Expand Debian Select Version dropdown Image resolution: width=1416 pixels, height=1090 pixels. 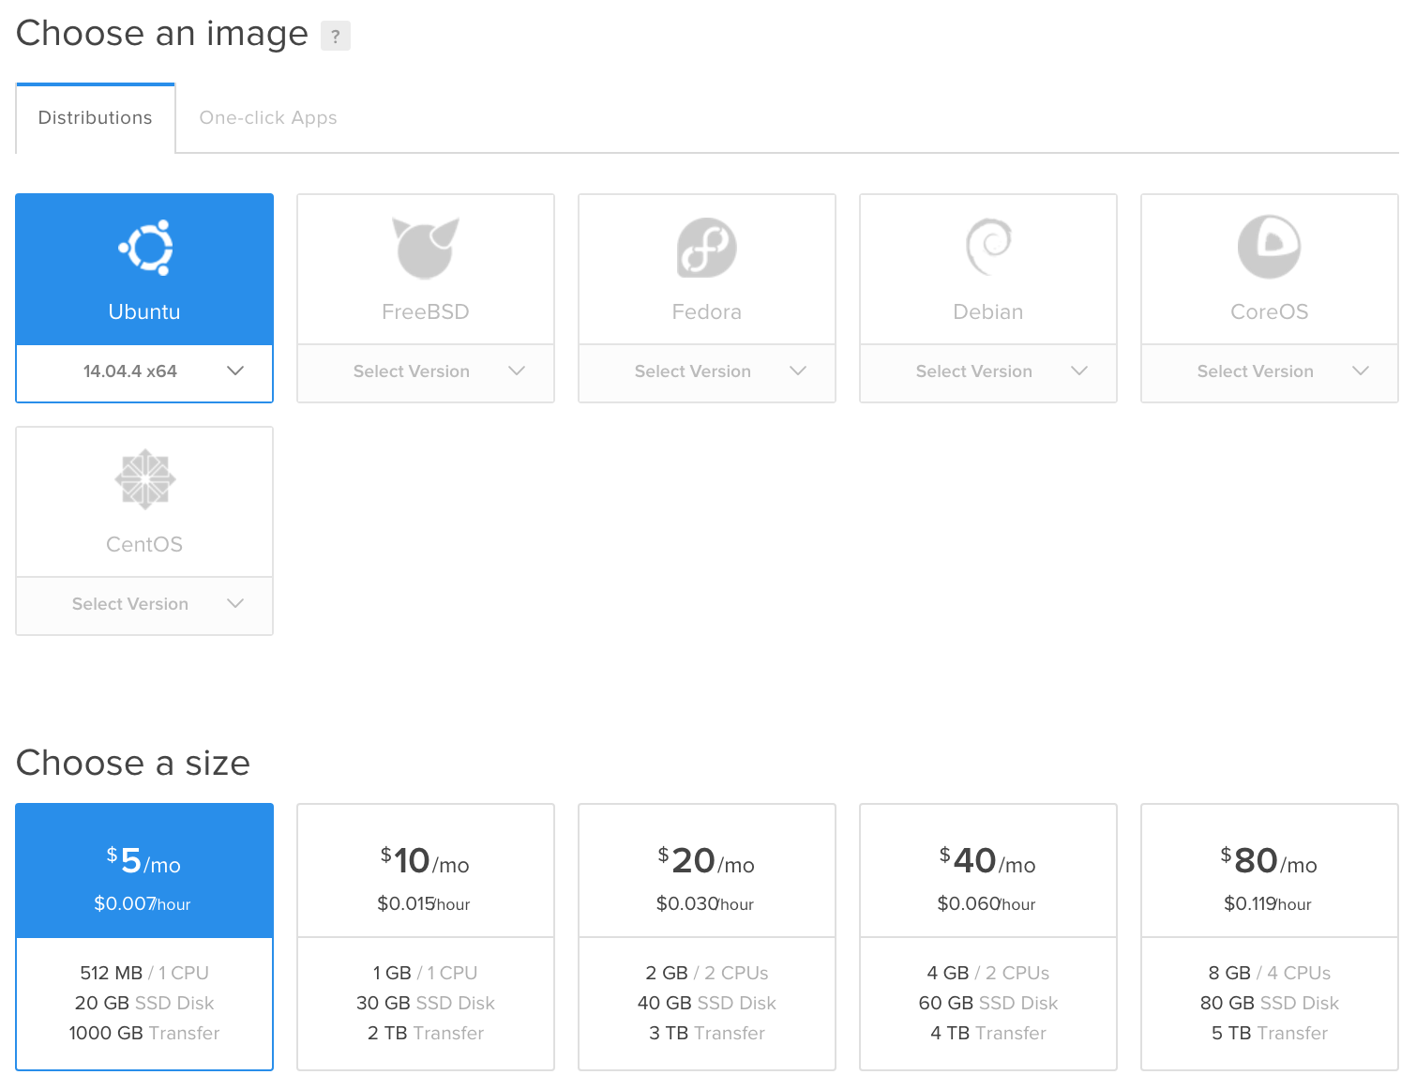click(x=988, y=371)
